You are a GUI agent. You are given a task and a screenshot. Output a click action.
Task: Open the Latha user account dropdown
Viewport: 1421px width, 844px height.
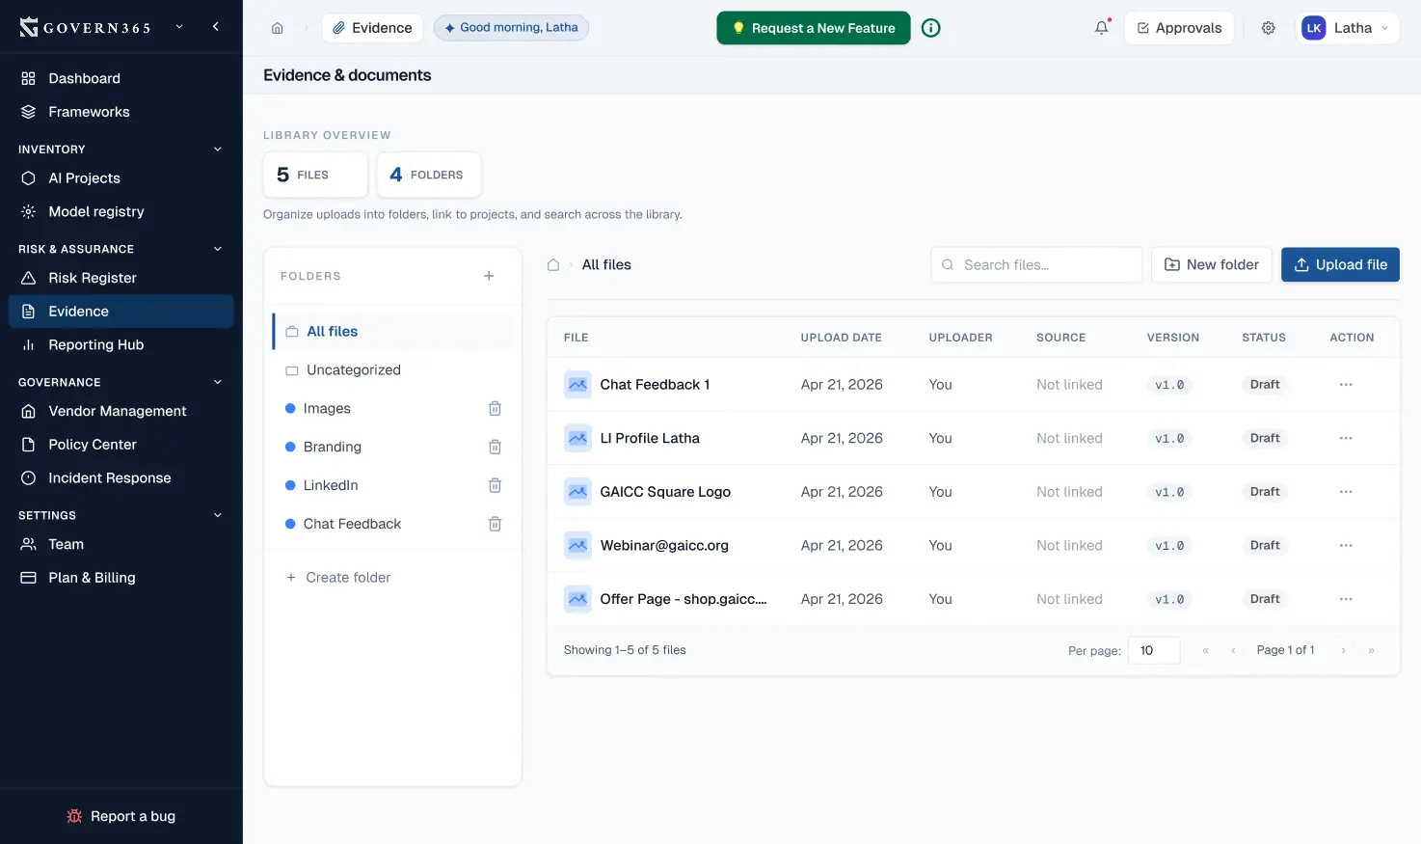coord(1347,28)
